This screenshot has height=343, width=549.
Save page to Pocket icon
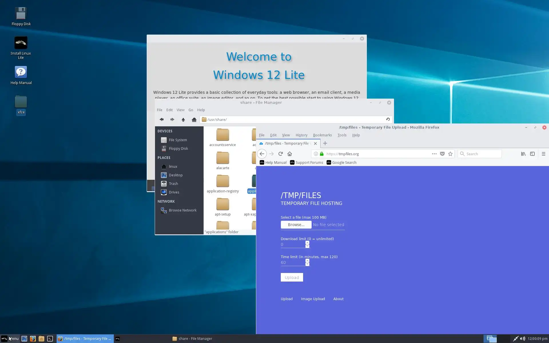coord(442,154)
